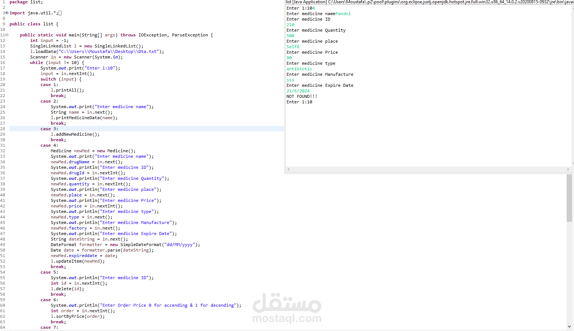Click the console horizontal scrollbar left arrow
Screen dimensions: 574x331
[289, 169]
